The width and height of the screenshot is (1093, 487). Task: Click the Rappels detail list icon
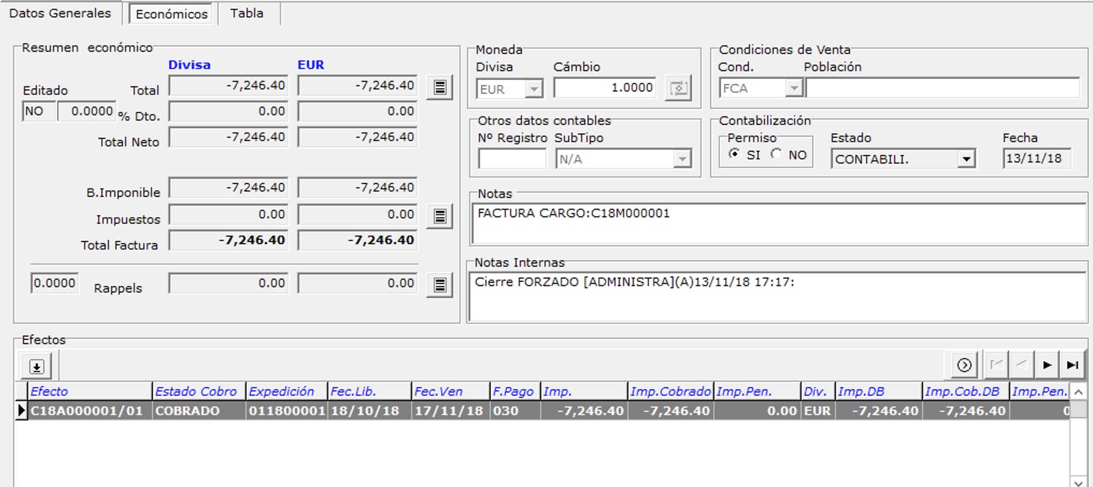439,285
